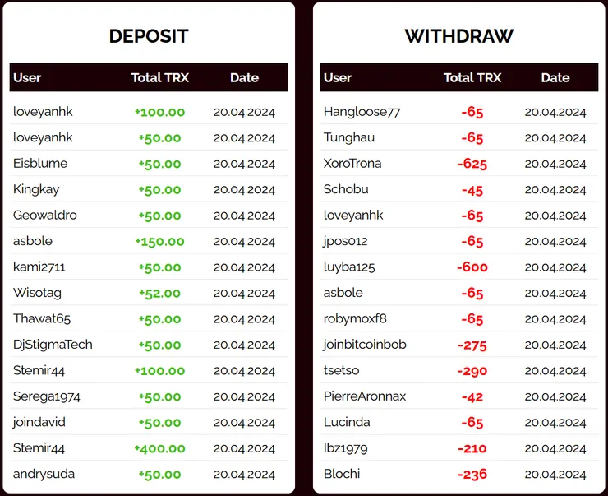
Task: Click the WITHDRAW table heading
Action: coord(458,36)
